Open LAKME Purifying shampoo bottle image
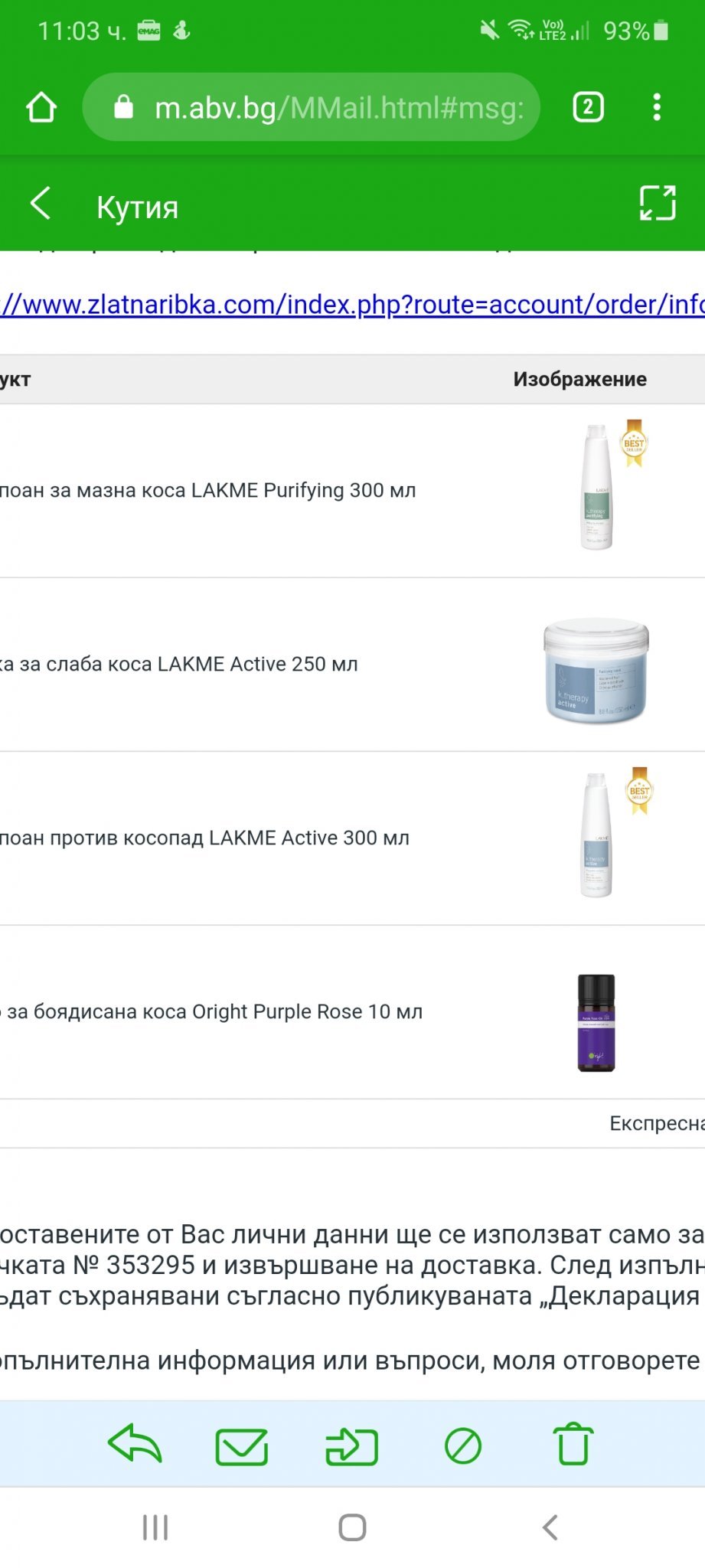 [x=597, y=488]
